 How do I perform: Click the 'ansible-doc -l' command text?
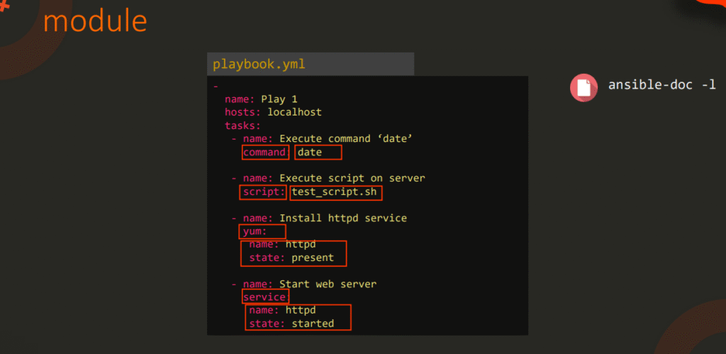click(x=661, y=86)
